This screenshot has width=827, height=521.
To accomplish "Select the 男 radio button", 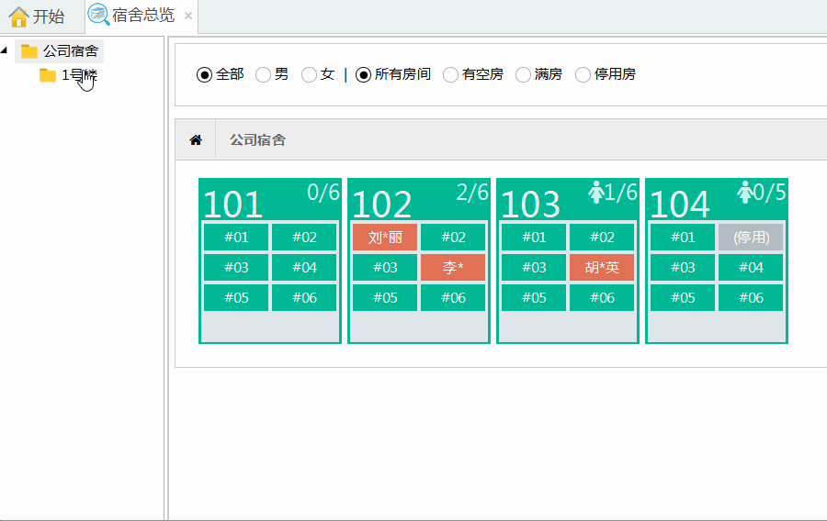I will [263, 74].
